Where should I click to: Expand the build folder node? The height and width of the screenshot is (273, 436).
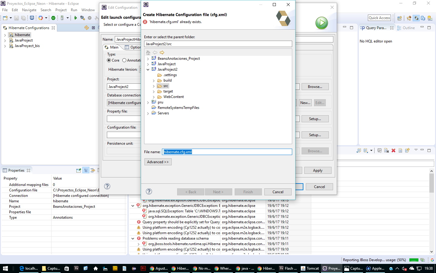point(154,80)
